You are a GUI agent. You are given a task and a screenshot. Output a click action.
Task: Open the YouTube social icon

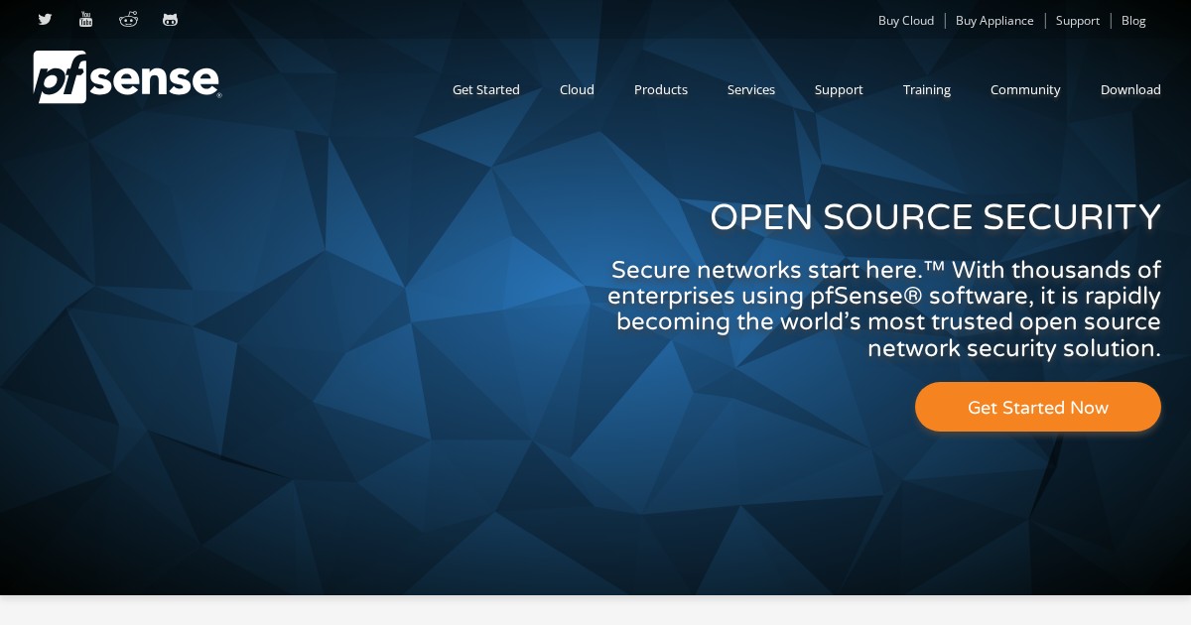86,20
